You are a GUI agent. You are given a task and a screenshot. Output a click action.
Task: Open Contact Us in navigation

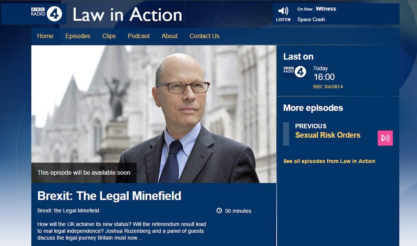pos(204,36)
